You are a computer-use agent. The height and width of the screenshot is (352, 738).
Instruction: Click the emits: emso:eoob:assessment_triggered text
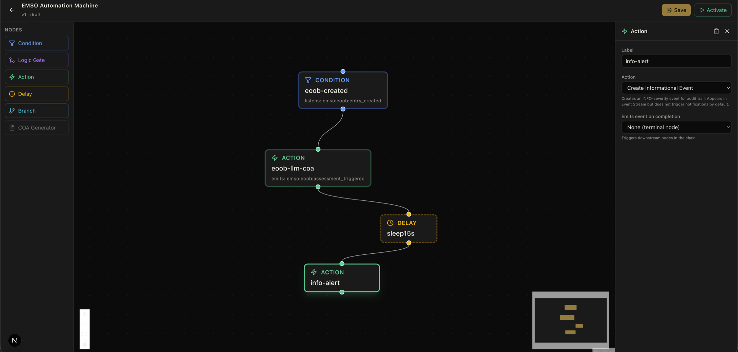coord(318,179)
